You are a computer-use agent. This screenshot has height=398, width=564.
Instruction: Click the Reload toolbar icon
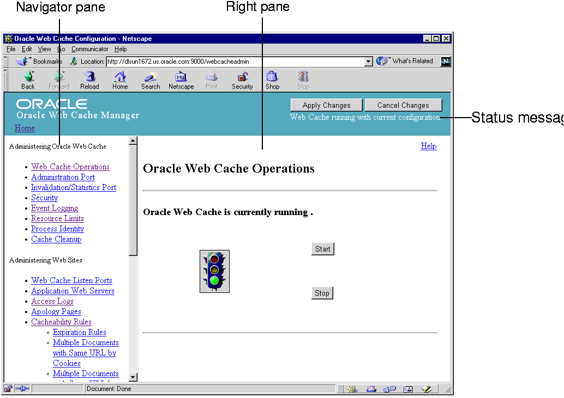(x=89, y=76)
